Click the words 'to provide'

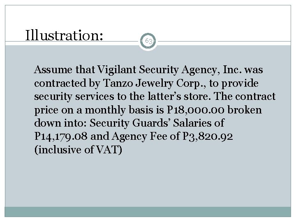pos(238,83)
